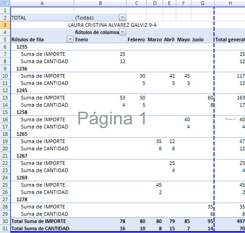Select Enero CANTIDAD value 12 for 1235
Screen dimensions: 245x233
coord(122,61)
